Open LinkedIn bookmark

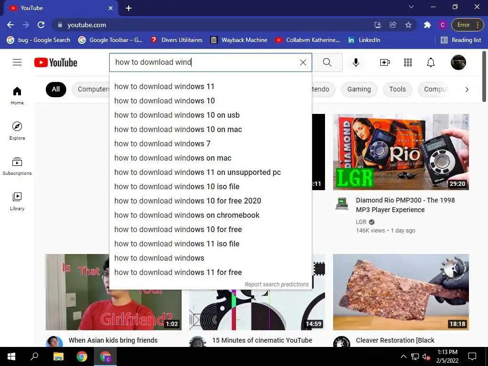coord(364,40)
